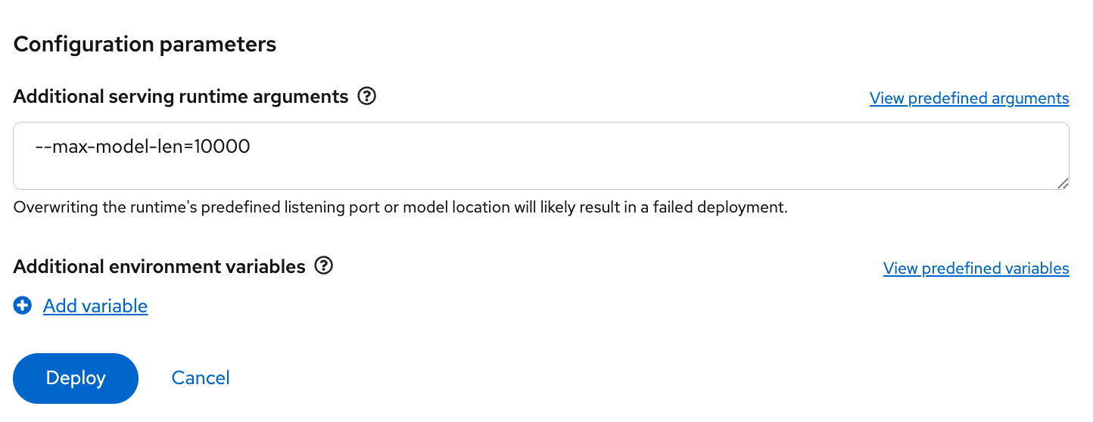This screenshot has width=1093, height=422.
Task: Click the 10000 value in arguments field
Action: coord(222,147)
